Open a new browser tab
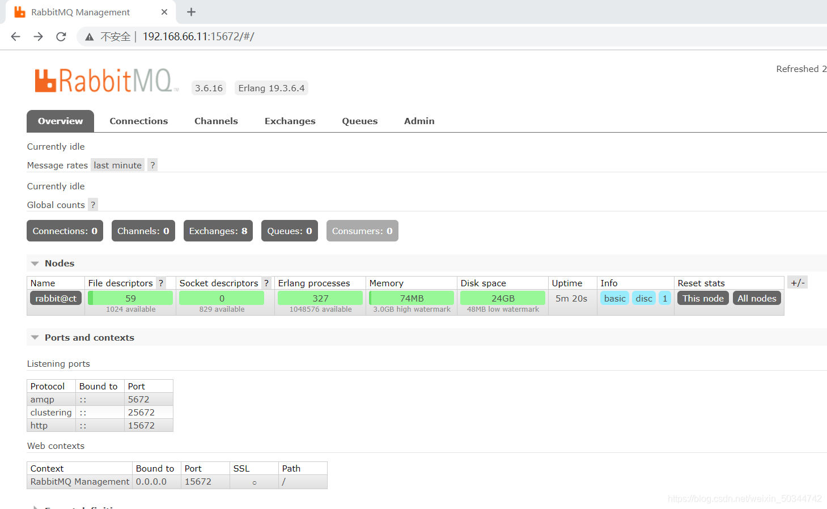This screenshot has height=509, width=827. (191, 12)
